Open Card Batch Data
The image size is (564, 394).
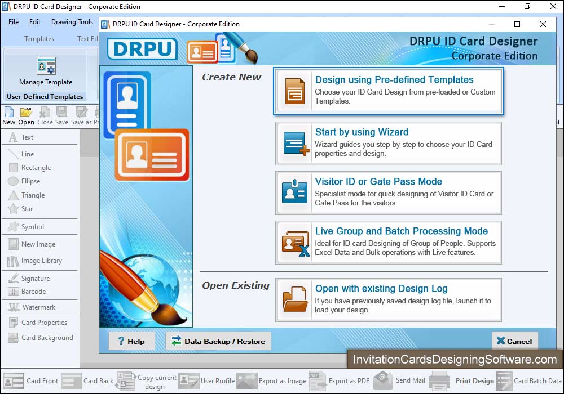[x=529, y=380]
